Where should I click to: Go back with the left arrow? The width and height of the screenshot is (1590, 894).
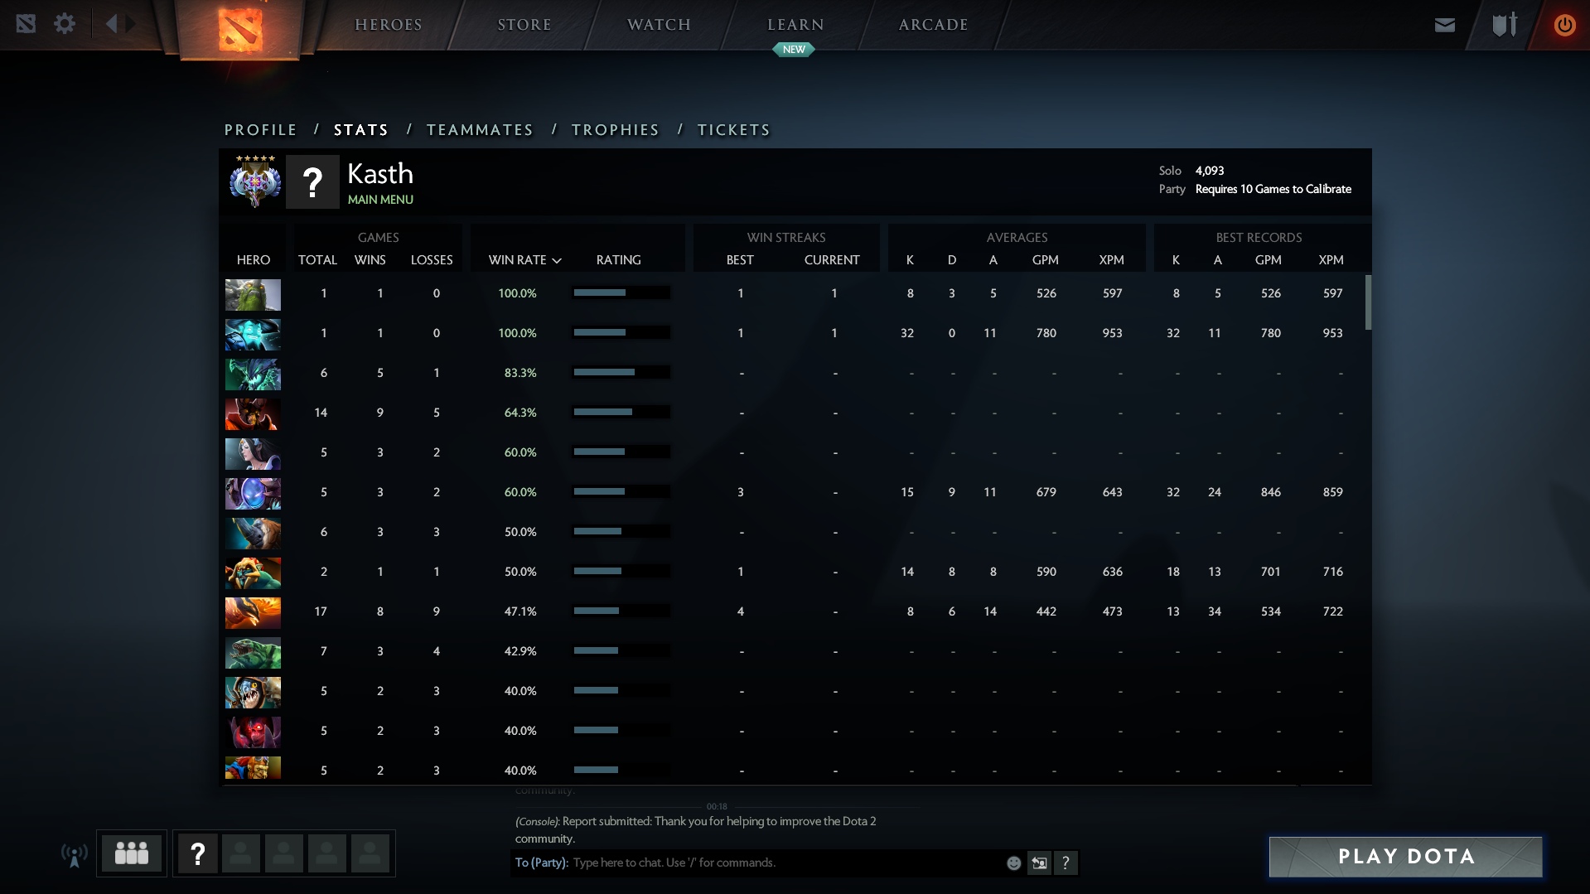111,23
